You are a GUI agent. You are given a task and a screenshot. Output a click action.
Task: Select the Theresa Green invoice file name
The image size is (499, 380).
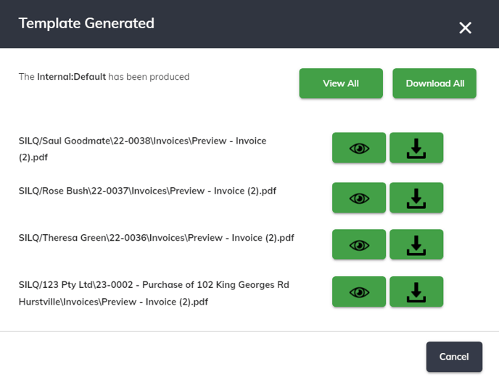(x=156, y=238)
